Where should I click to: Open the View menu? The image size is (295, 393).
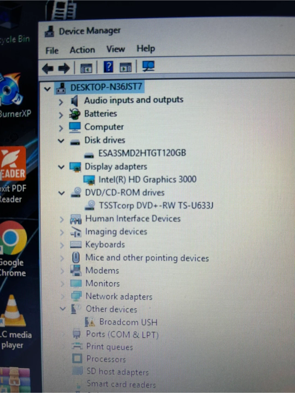pyautogui.click(x=116, y=49)
